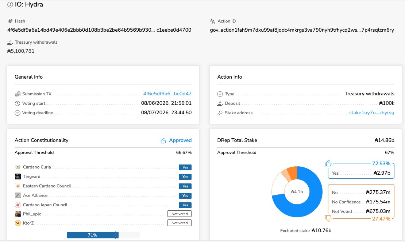Click the orange No segment of the donut chart
Image resolution: width=405 pixels, height=242 pixels.
293,172
